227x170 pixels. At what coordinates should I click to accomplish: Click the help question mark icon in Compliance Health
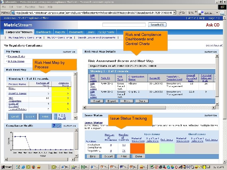54,126
